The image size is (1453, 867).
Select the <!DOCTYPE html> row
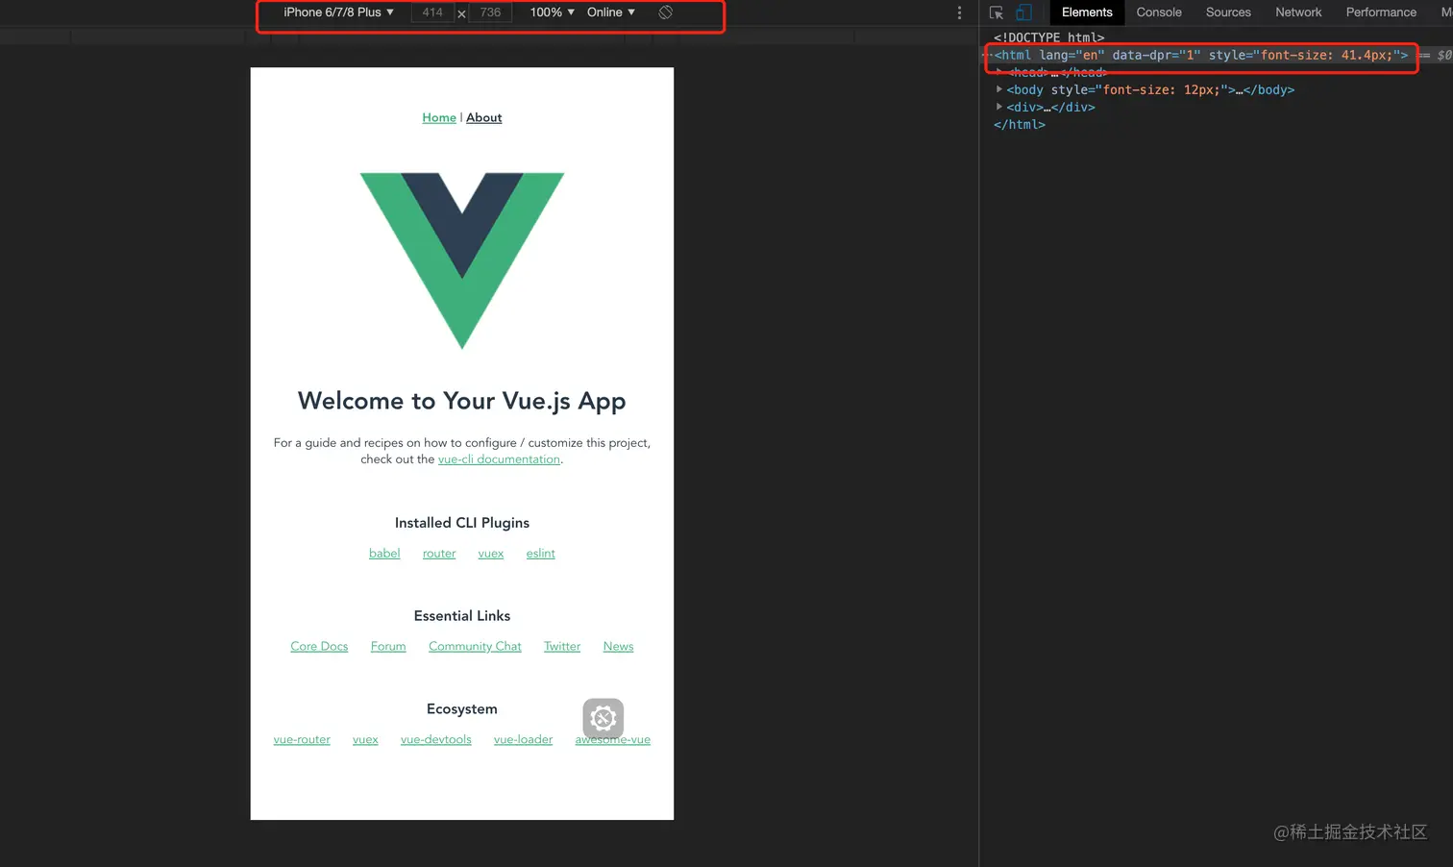coord(1049,37)
